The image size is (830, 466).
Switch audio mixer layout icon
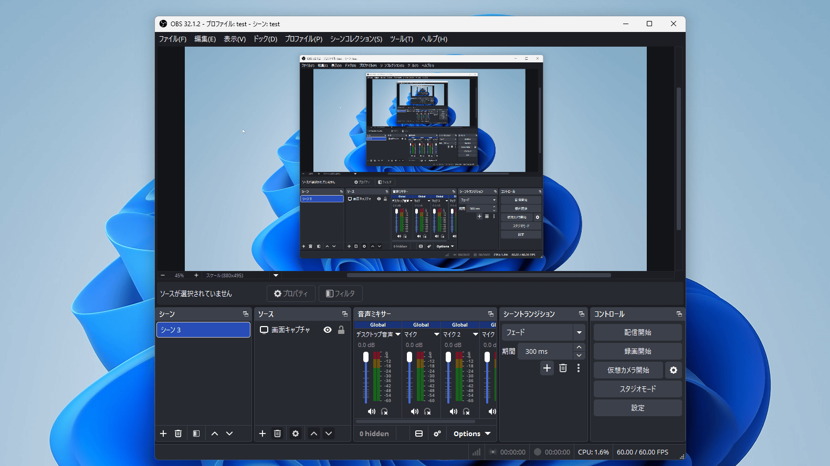(419, 434)
